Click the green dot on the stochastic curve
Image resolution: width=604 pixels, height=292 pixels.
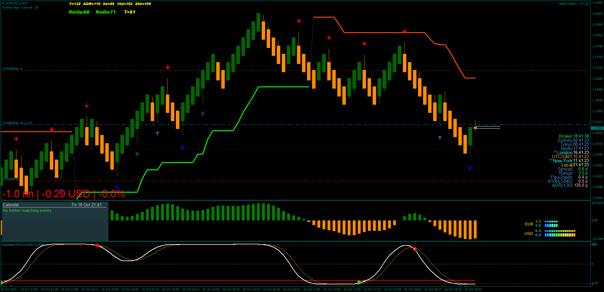tap(359, 282)
